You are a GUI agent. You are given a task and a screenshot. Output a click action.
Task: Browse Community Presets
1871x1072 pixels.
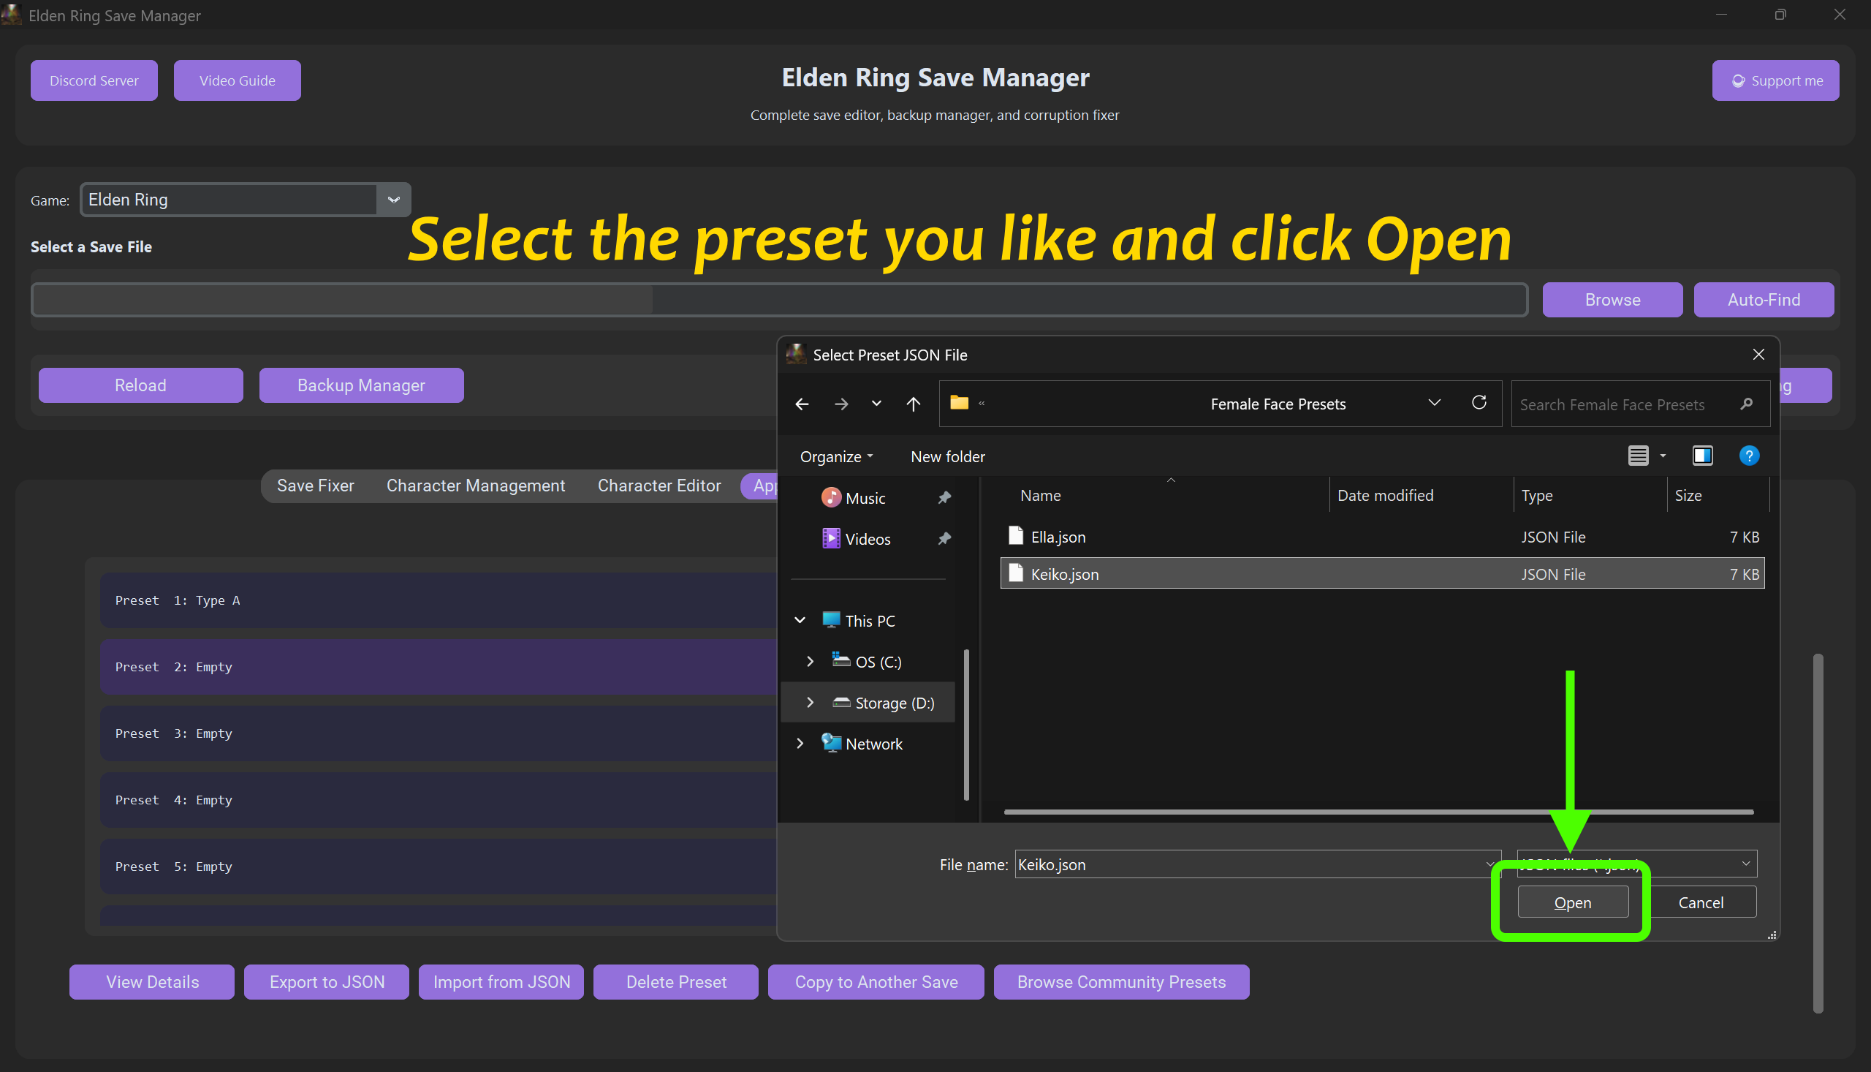tap(1121, 982)
